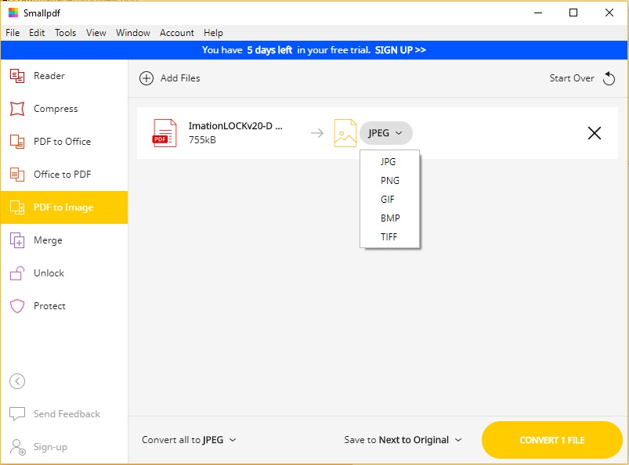Click the Smallpdf logo in title bar
Screen dimensions: 629x465
click(13, 13)
